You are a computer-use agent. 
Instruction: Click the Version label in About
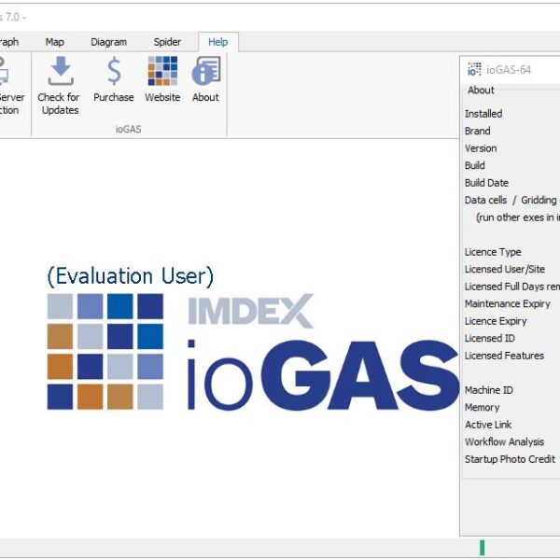pos(481,148)
